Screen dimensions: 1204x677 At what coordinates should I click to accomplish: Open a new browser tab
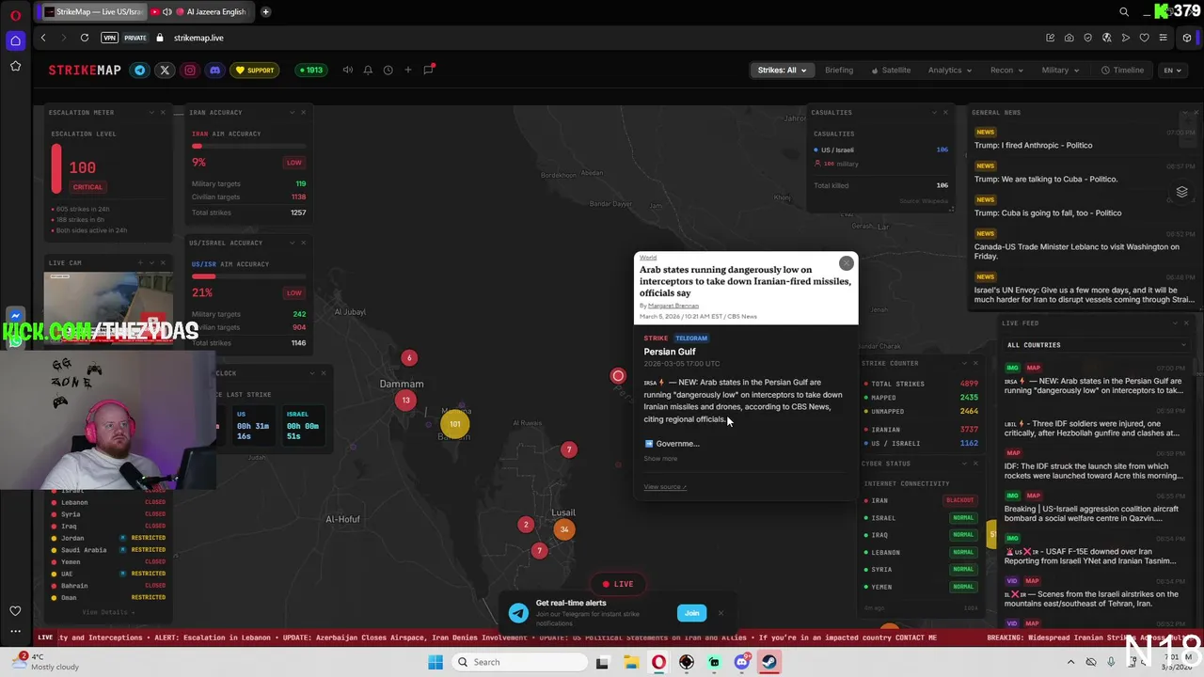(x=266, y=11)
